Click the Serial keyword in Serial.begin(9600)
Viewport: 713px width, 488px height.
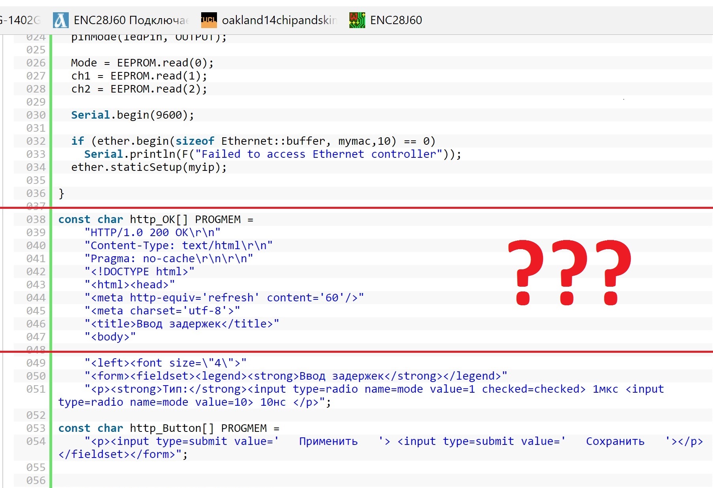(90, 115)
